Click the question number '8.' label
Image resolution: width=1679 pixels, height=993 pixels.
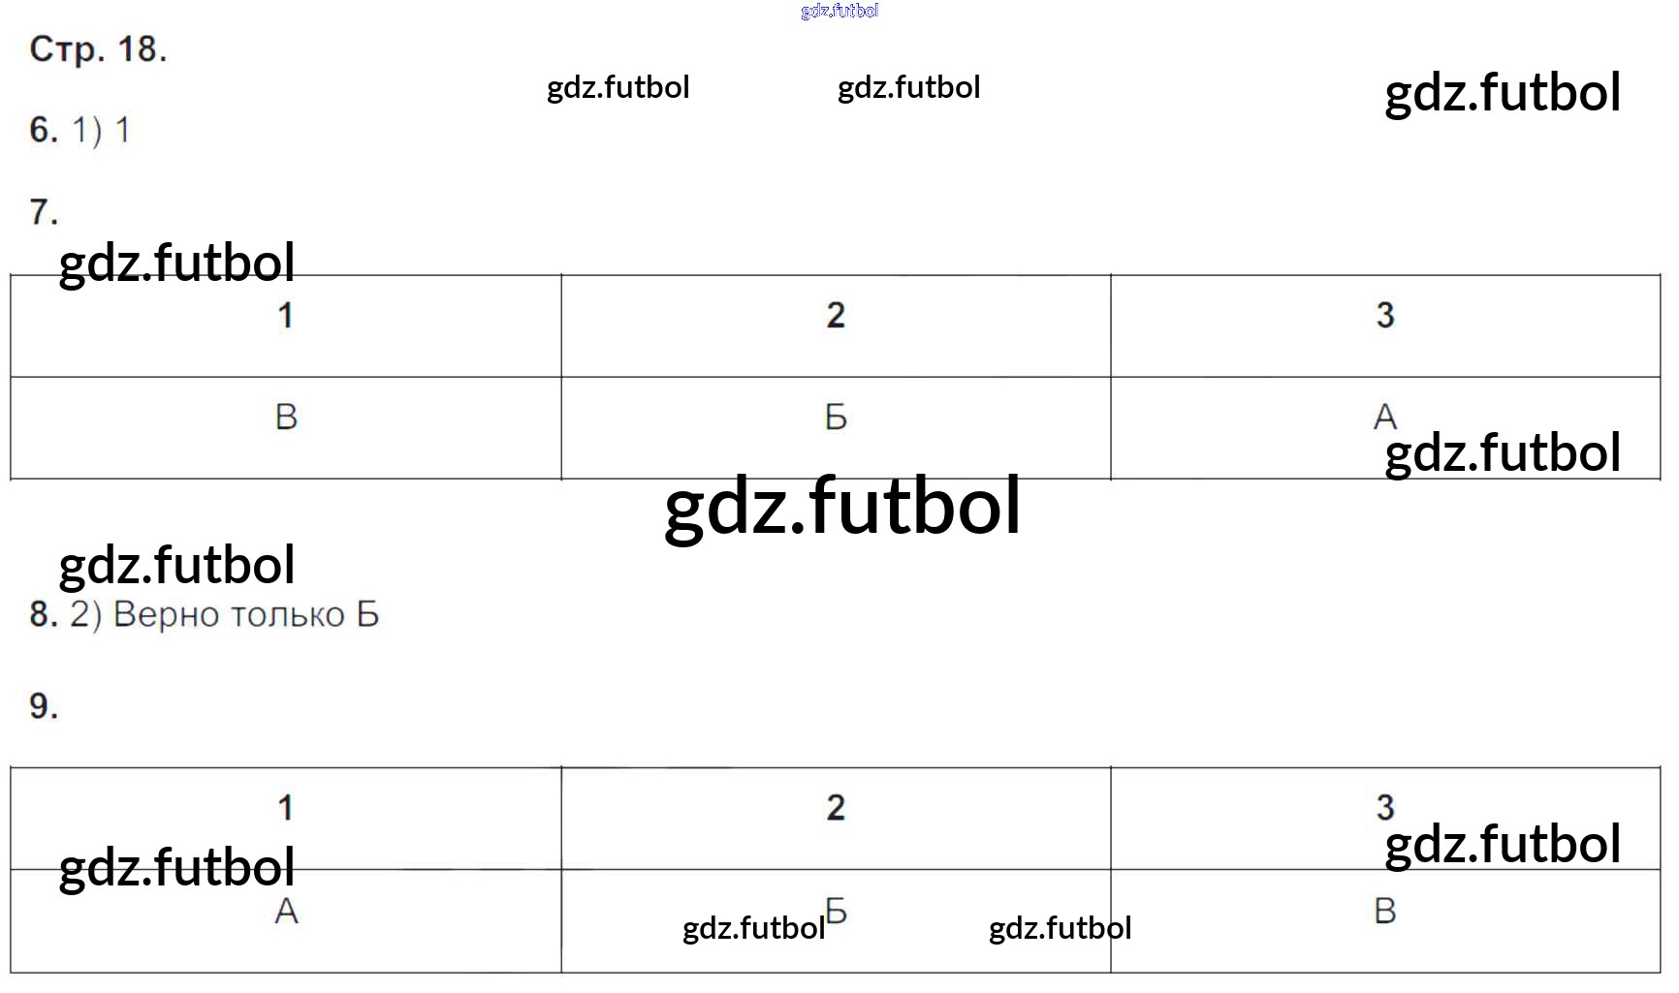click(44, 615)
